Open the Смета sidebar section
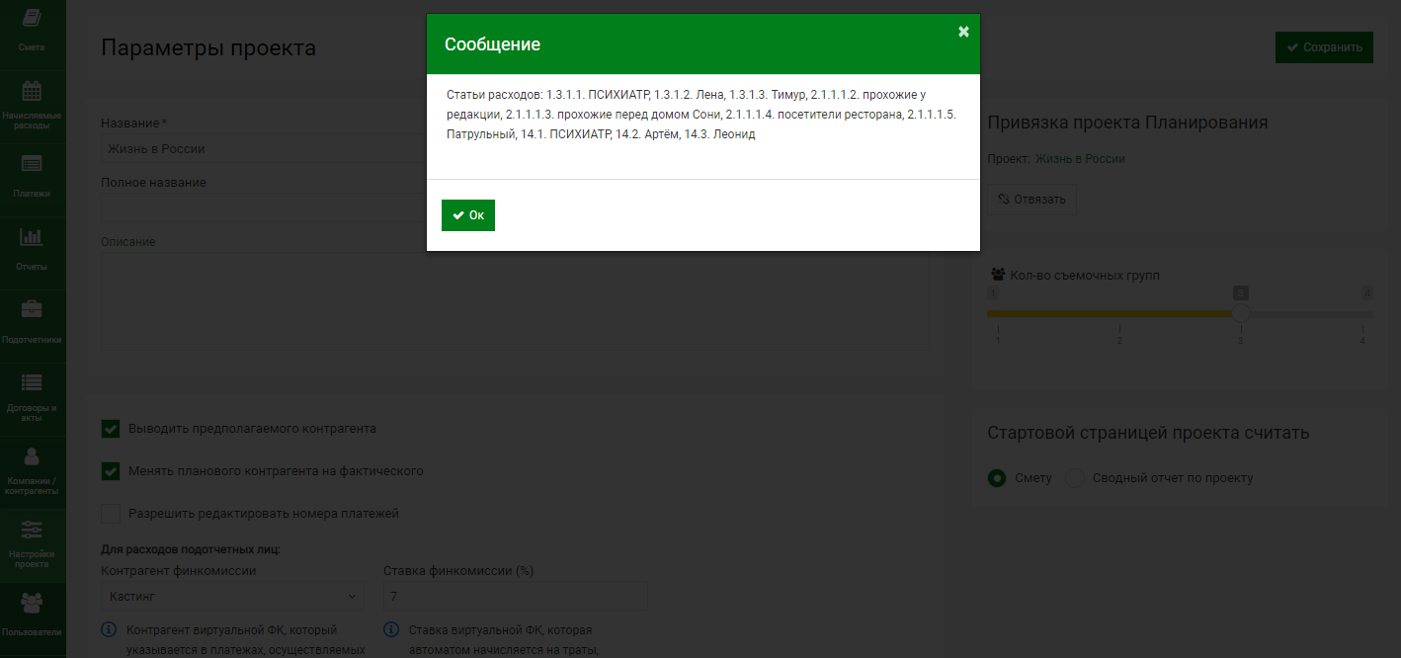1401x658 pixels. click(32, 30)
